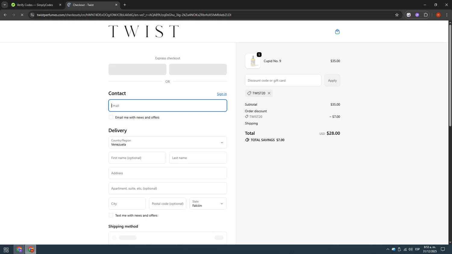Focus the City input field
This screenshot has height=254, width=452.
point(127,203)
